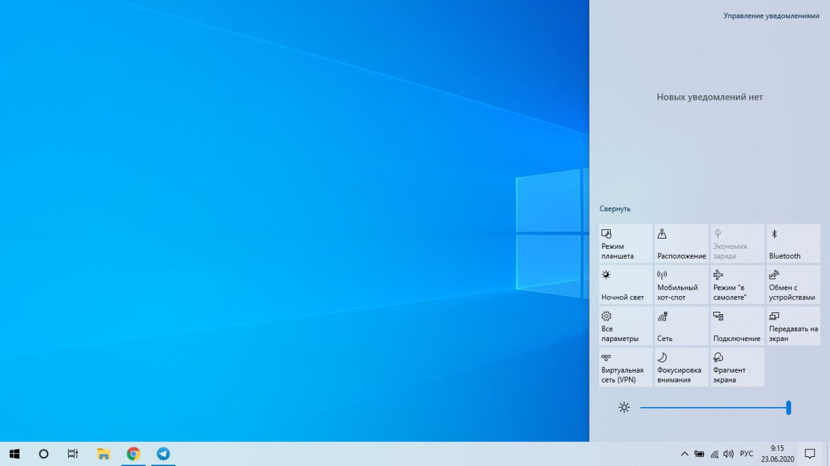Enable airplane mode (Режим "в самолете")
Viewport: 830px width, 466px height.
pos(737,285)
